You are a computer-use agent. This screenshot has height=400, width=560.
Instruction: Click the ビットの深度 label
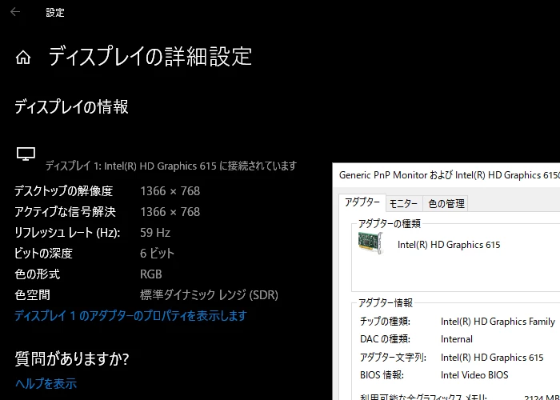43,254
